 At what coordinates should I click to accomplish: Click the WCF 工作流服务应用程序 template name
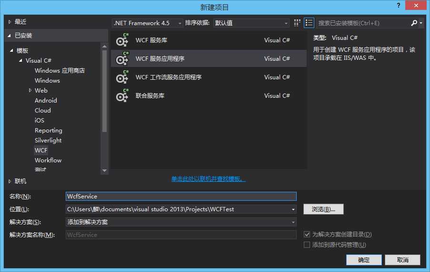click(169, 77)
